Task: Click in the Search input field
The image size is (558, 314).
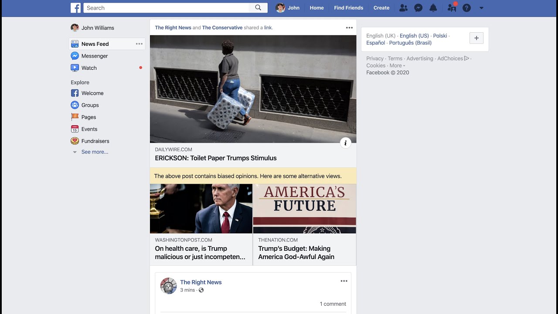Action: pyautogui.click(x=166, y=8)
